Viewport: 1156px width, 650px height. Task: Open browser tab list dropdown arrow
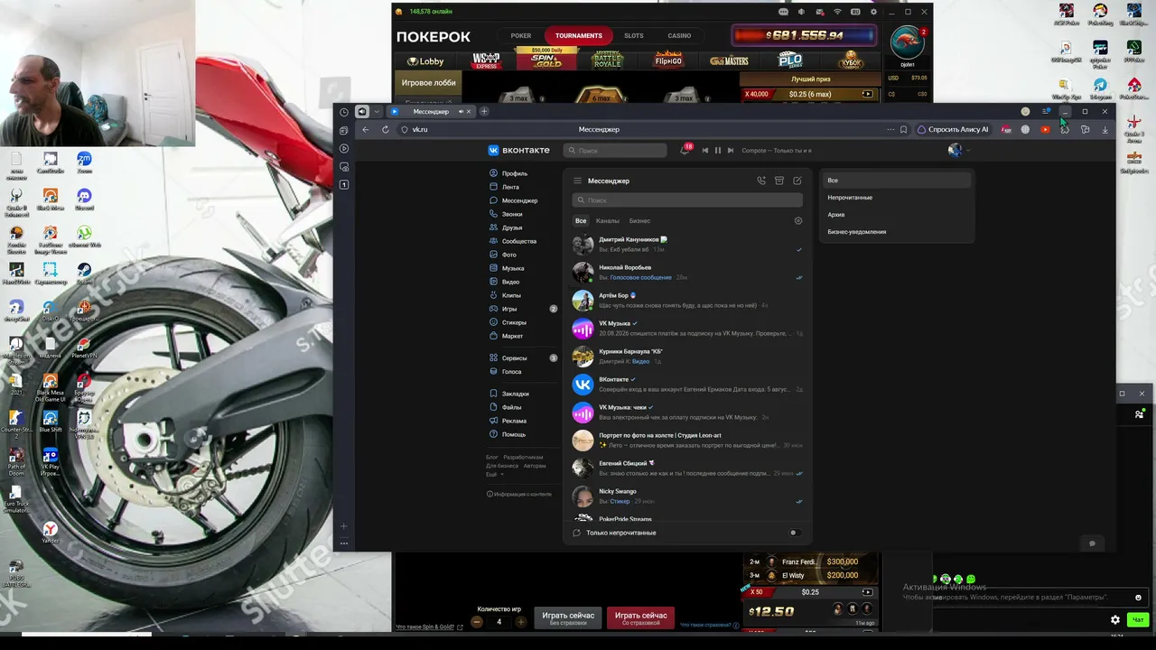point(377,111)
